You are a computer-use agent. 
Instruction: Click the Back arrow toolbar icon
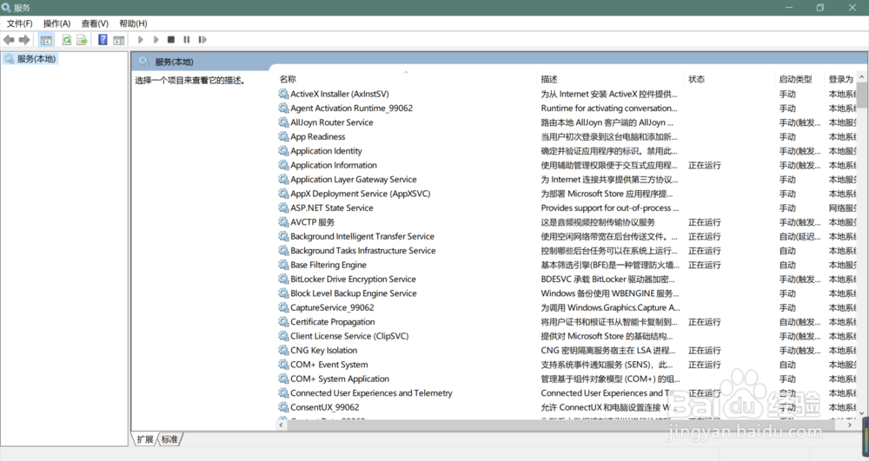[x=9, y=40]
